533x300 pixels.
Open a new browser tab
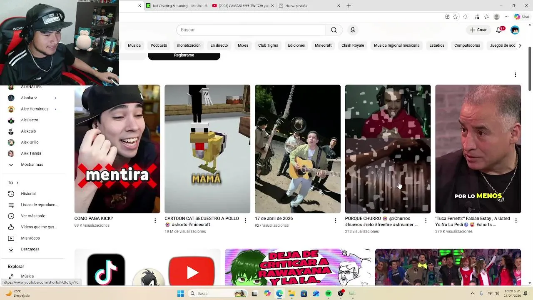349,5
